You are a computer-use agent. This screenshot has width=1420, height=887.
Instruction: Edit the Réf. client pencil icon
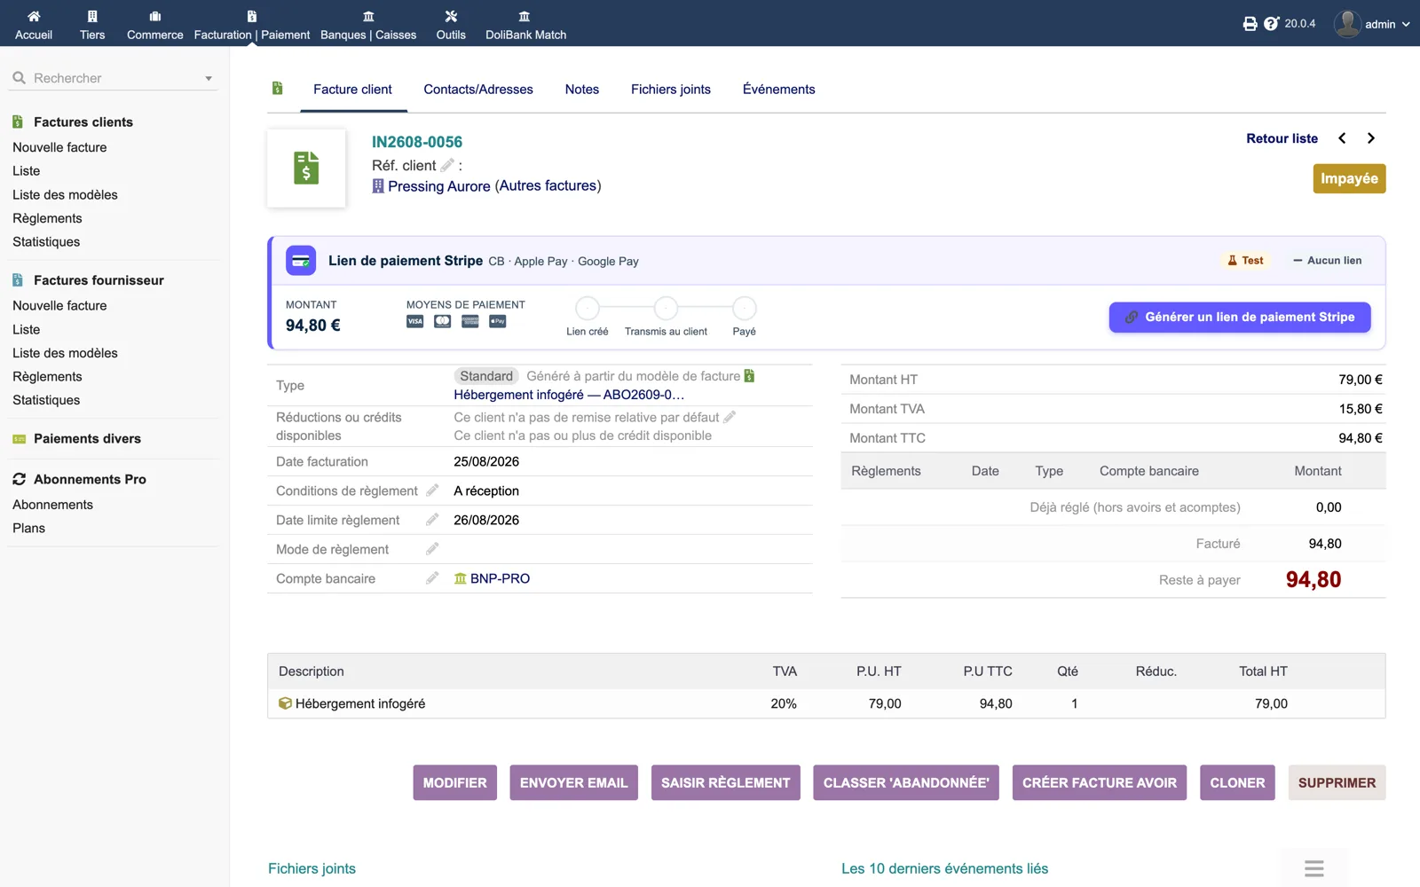click(x=447, y=165)
